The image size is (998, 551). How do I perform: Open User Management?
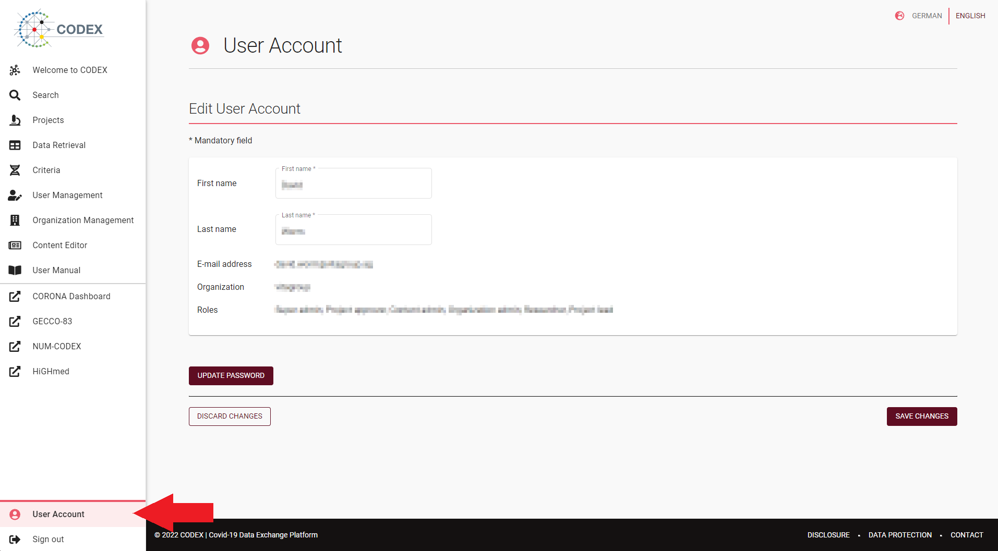click(73, 195)
